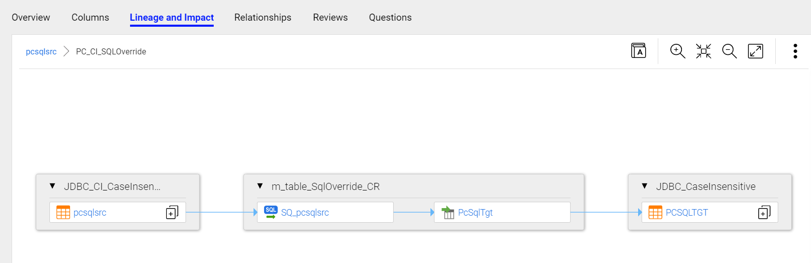The height and width of the screenshot is (263, 811).
Task: Click the PcSqlTgt target table icon
Action: 448,212
